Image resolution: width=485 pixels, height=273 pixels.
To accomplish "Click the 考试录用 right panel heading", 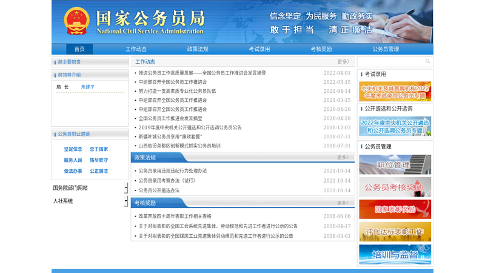I will point(375,74).
